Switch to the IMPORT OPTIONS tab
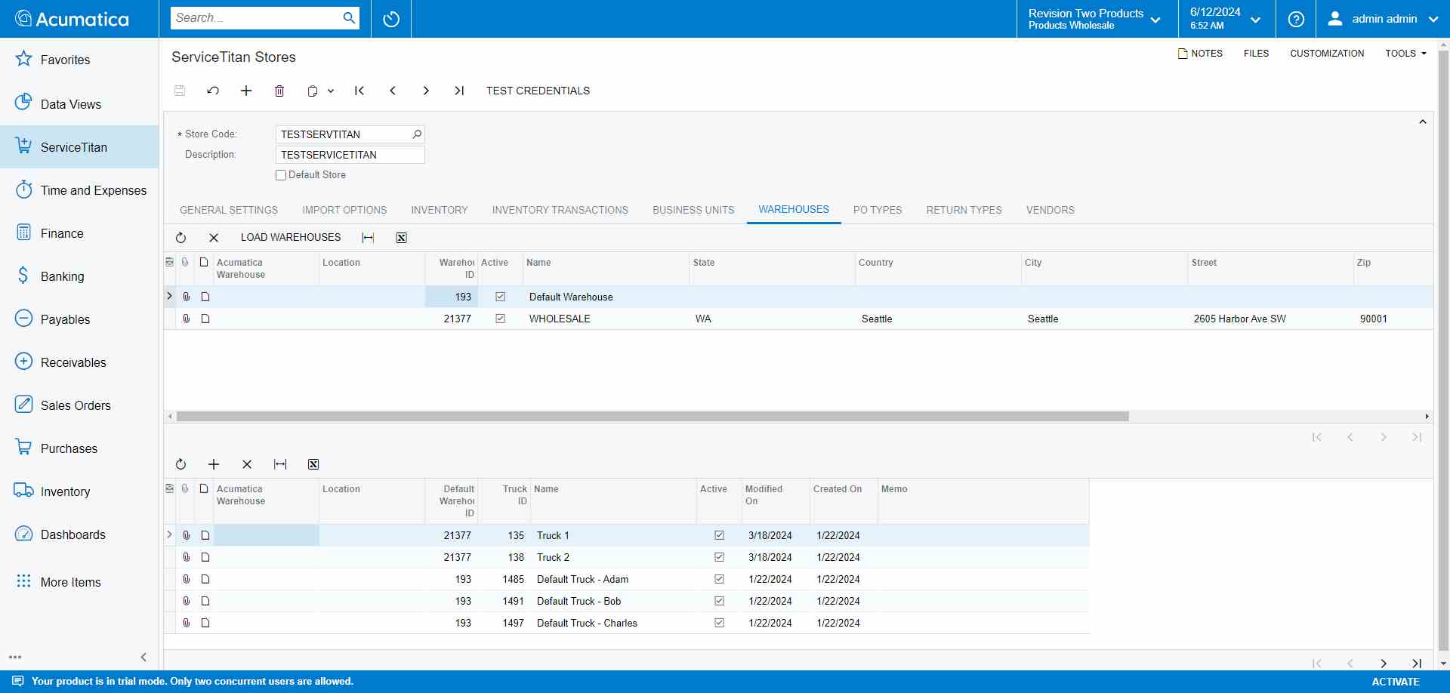 [344, 210]
